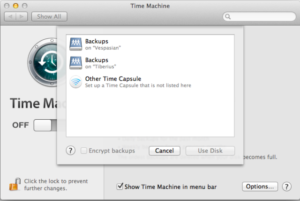The width and height of the screenshot is (300, 201).
Task: Click the Use Disk button
Action: (210, 151)
